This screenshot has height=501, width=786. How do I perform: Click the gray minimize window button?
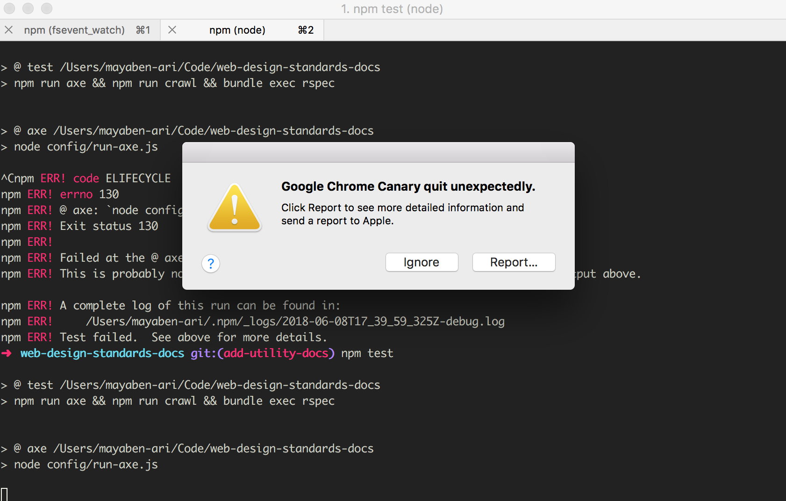(x=28, y=8)
